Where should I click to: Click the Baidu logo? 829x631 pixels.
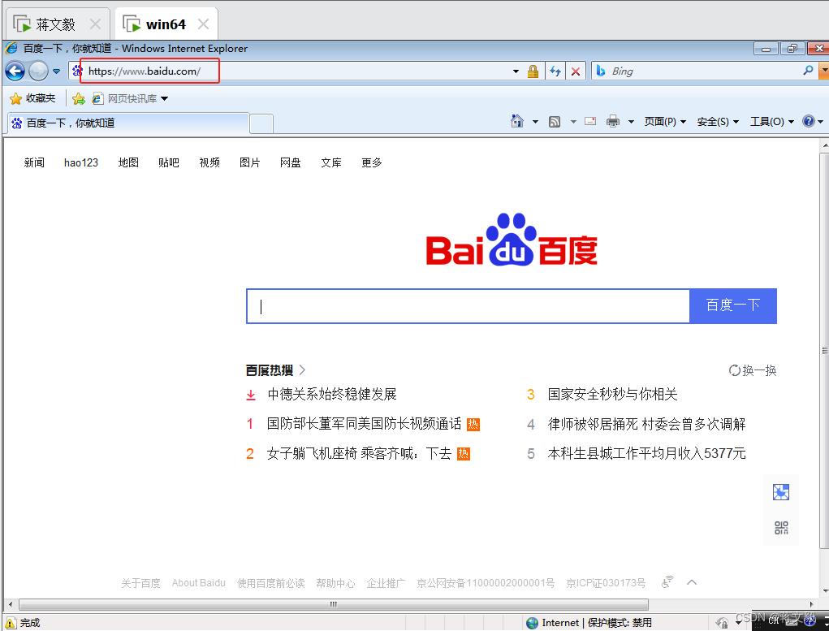pos(512,240)
